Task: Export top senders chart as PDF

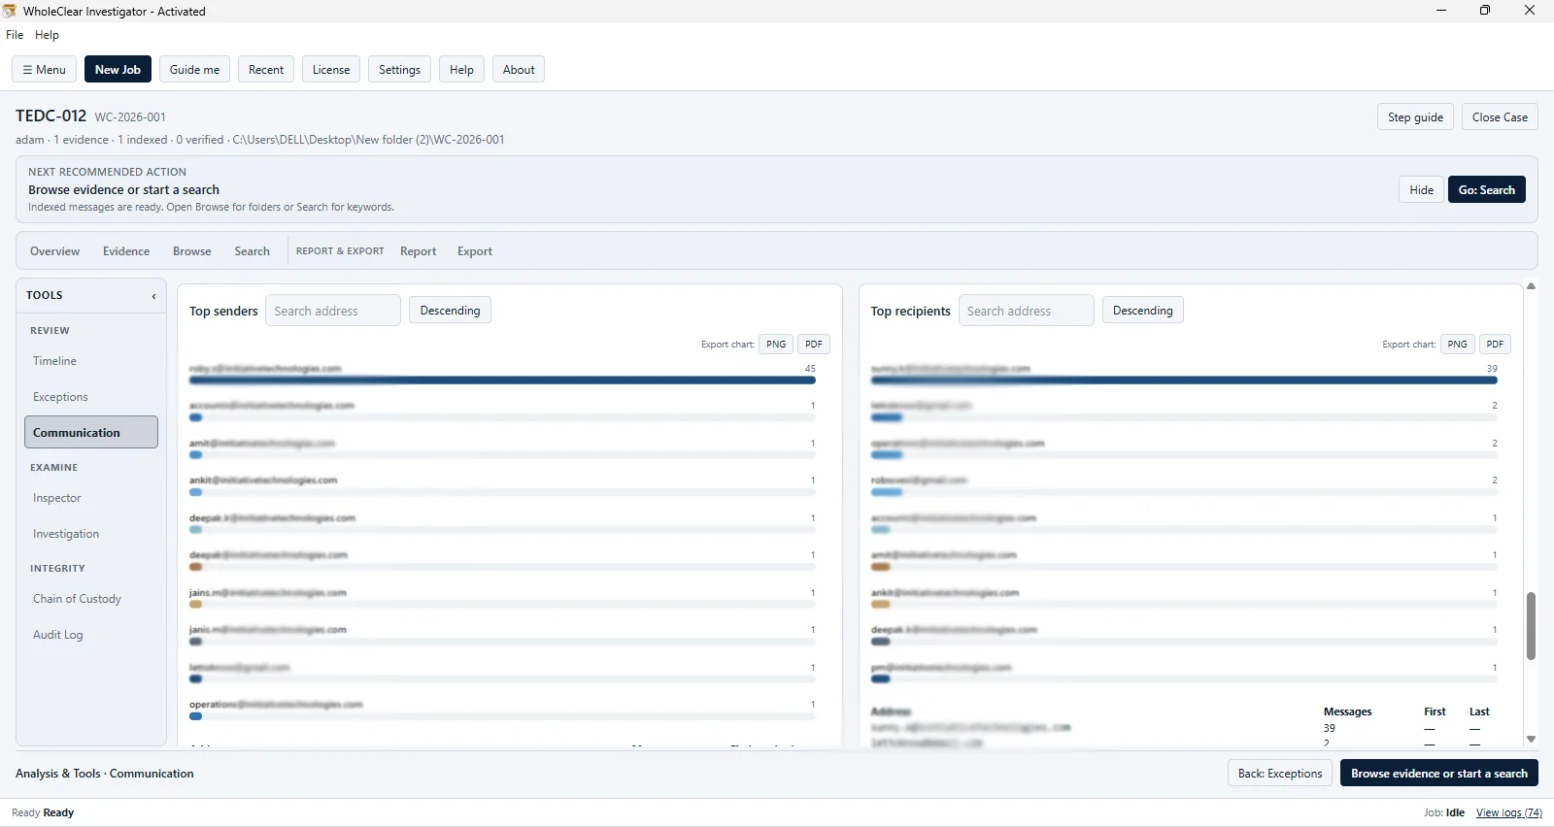Action: pyautogui.click(x=814, y=345)
